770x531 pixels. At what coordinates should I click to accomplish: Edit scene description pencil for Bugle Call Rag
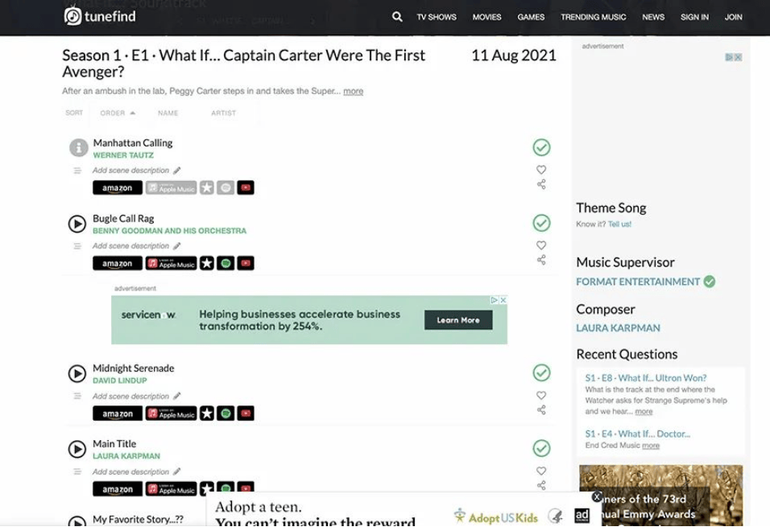pos(177,246)
